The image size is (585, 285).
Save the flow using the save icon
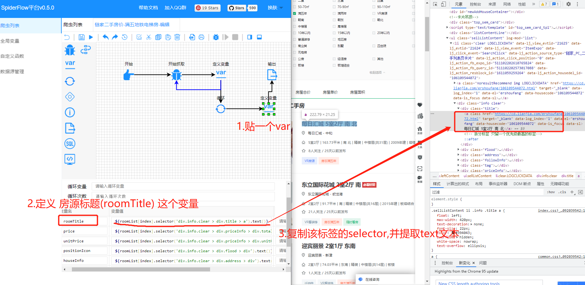pos(81,37)
